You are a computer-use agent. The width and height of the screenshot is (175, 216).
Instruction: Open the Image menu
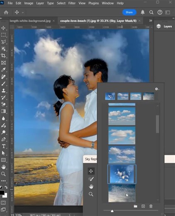(x=29, y=3)
